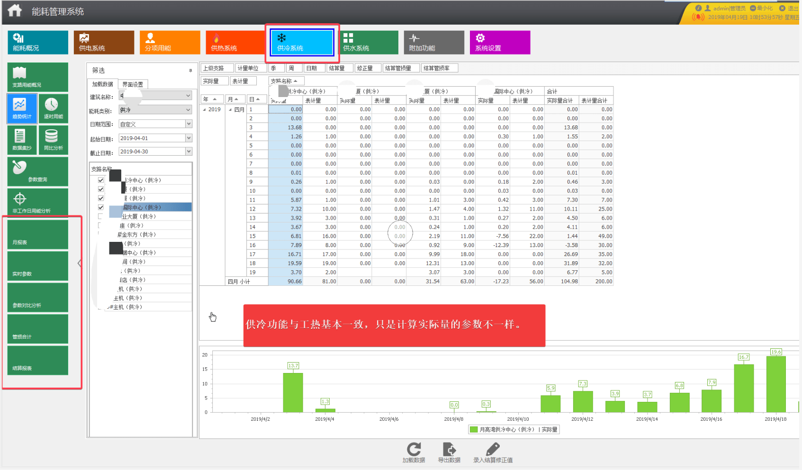The width and height of the screenshot is (802, 470).
Task: Open the 月报表 sidebar item
Action: pyautogui.click(x=38, y=234)
